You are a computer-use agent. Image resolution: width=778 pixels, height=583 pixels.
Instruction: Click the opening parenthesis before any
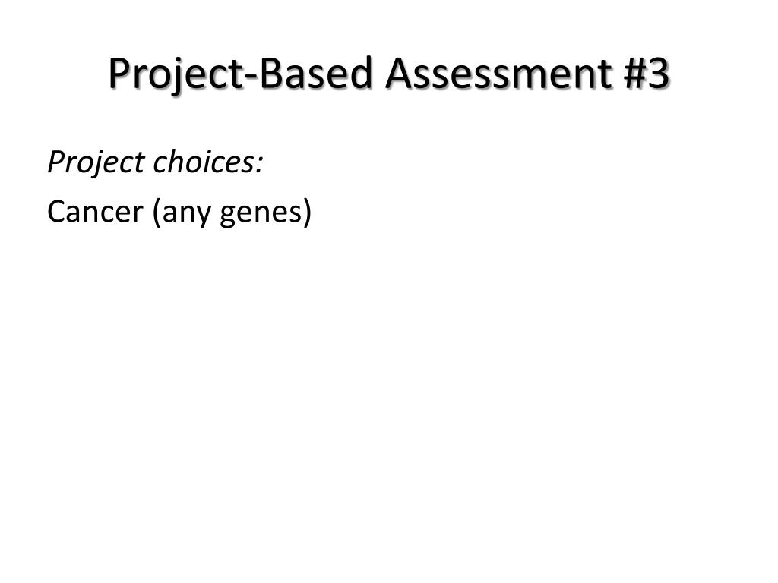(157, 213)
